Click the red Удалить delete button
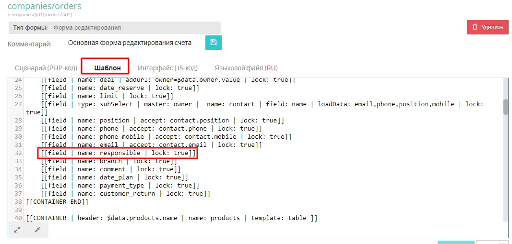 tap(487, 27)
